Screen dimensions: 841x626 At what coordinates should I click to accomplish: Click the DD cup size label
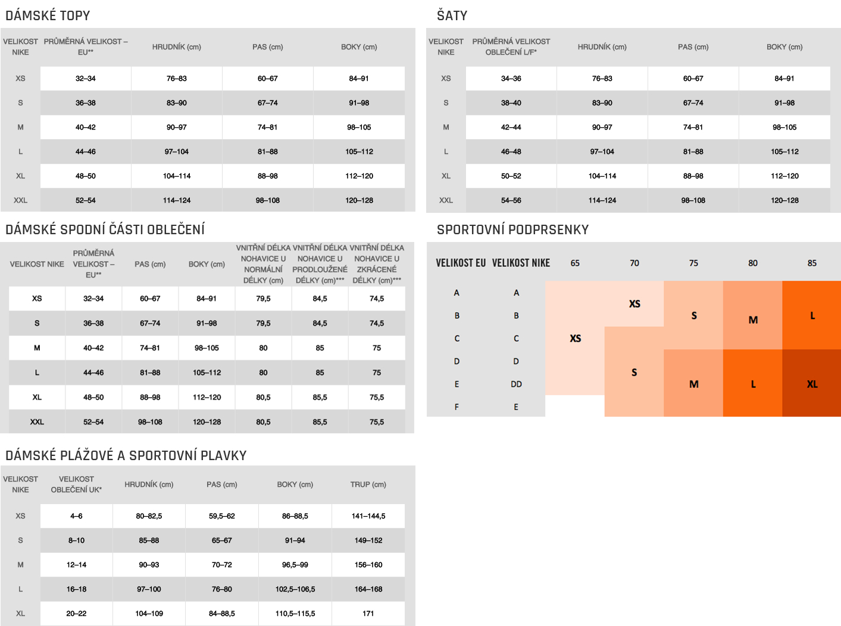point(516,384)
